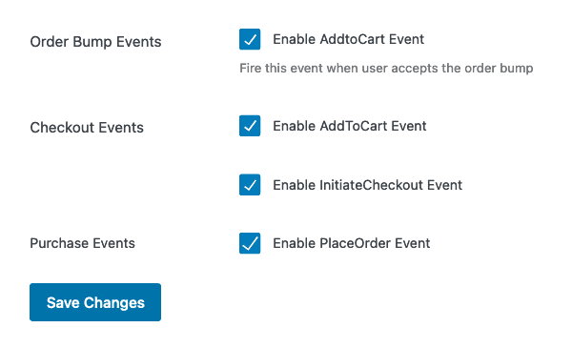Toggle the Enable InitiateCheckout Event checkbox

[x=250, y=185]
